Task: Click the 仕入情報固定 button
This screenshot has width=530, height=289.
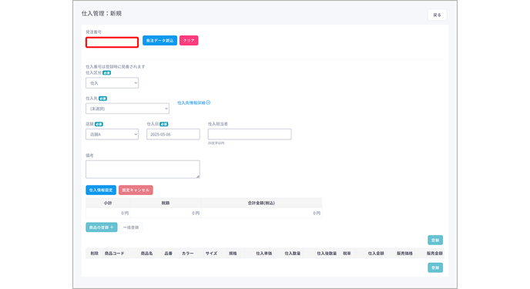Action: coord(101,190)
